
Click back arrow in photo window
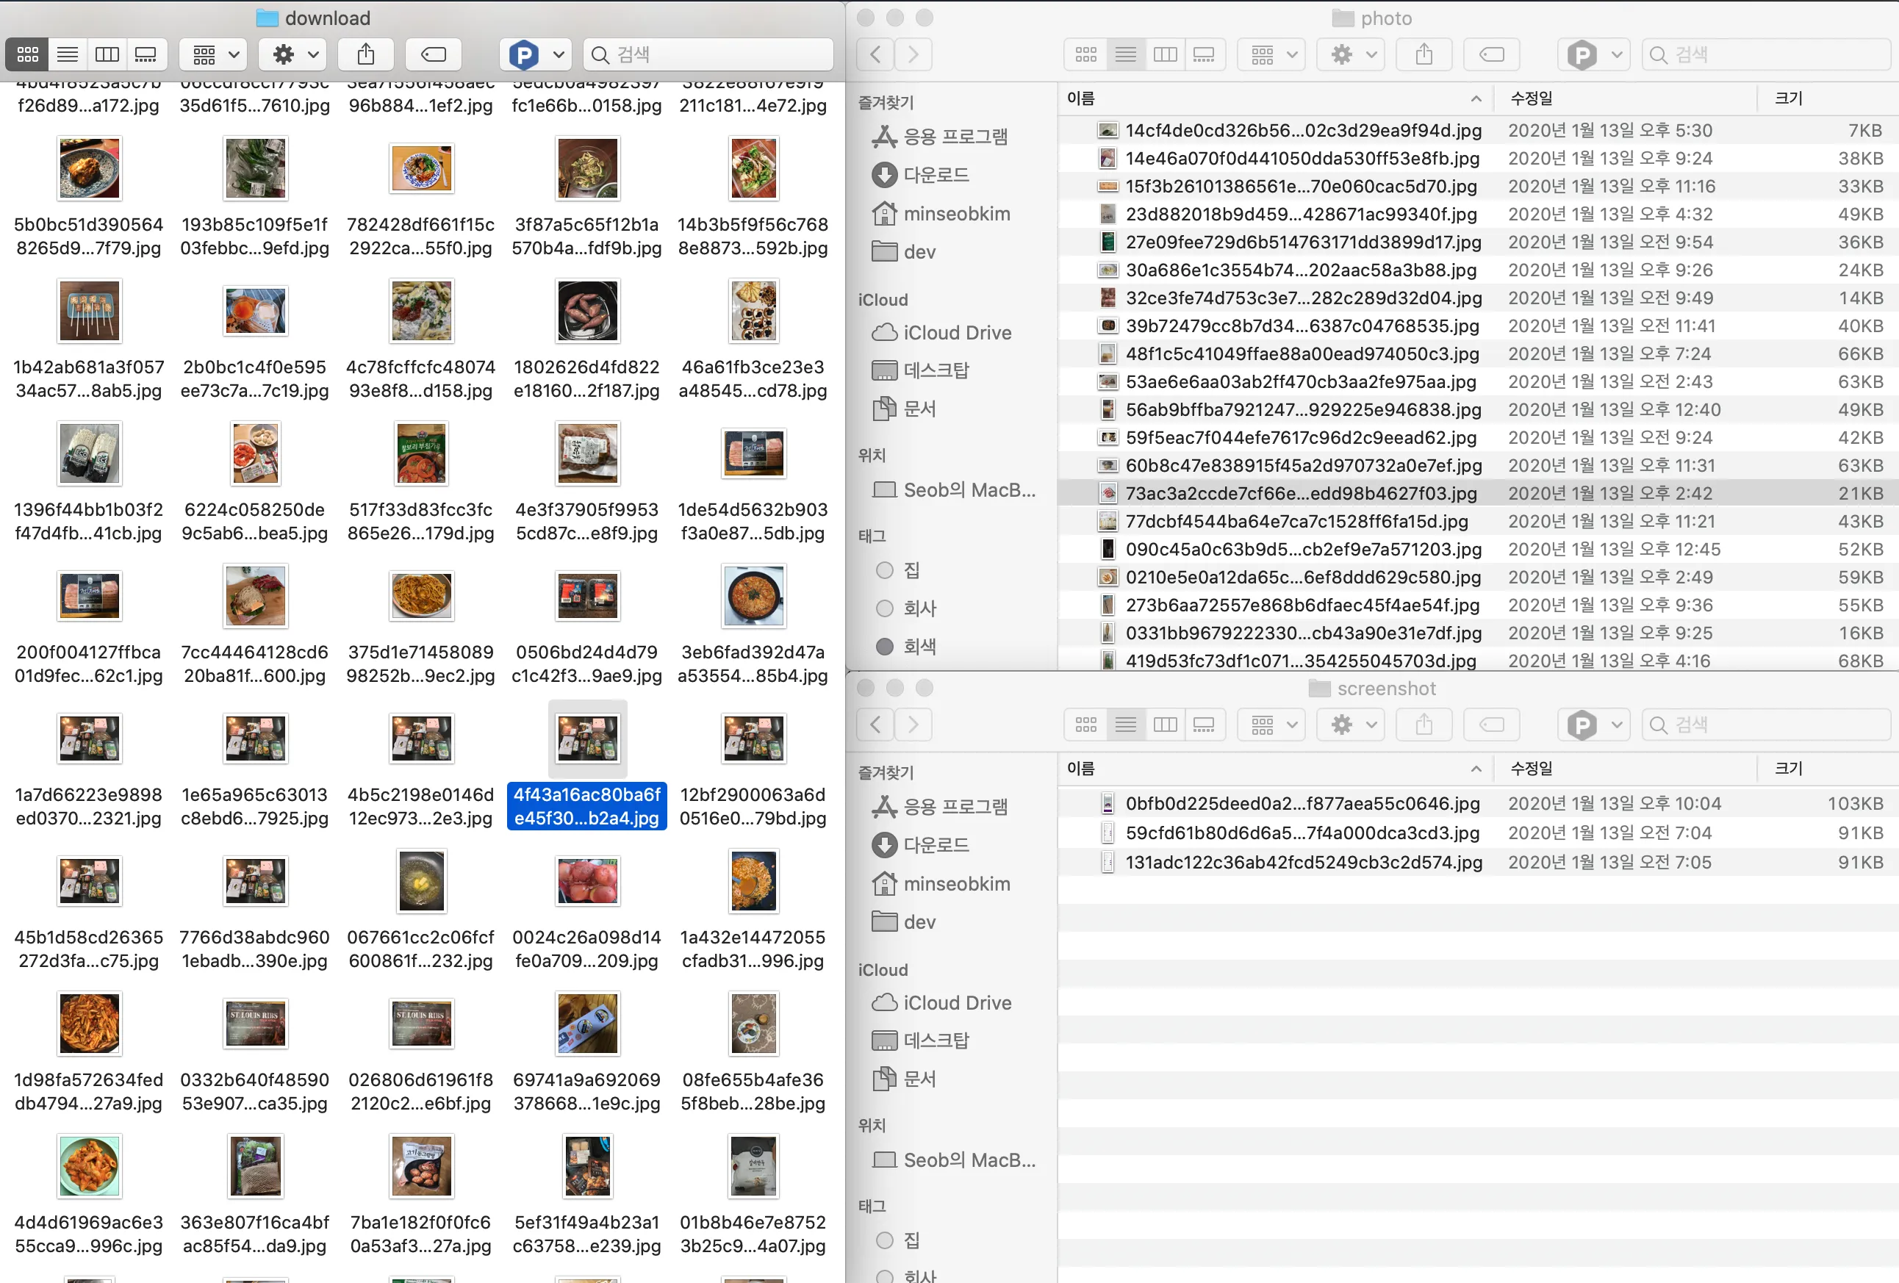[875, 55]
